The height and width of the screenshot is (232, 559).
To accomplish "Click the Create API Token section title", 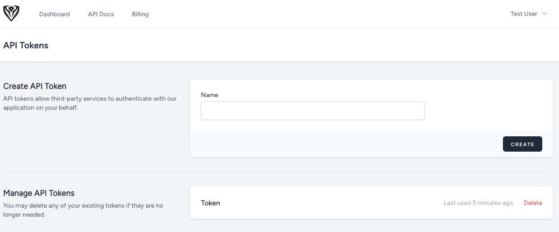I will click(35, 86).
